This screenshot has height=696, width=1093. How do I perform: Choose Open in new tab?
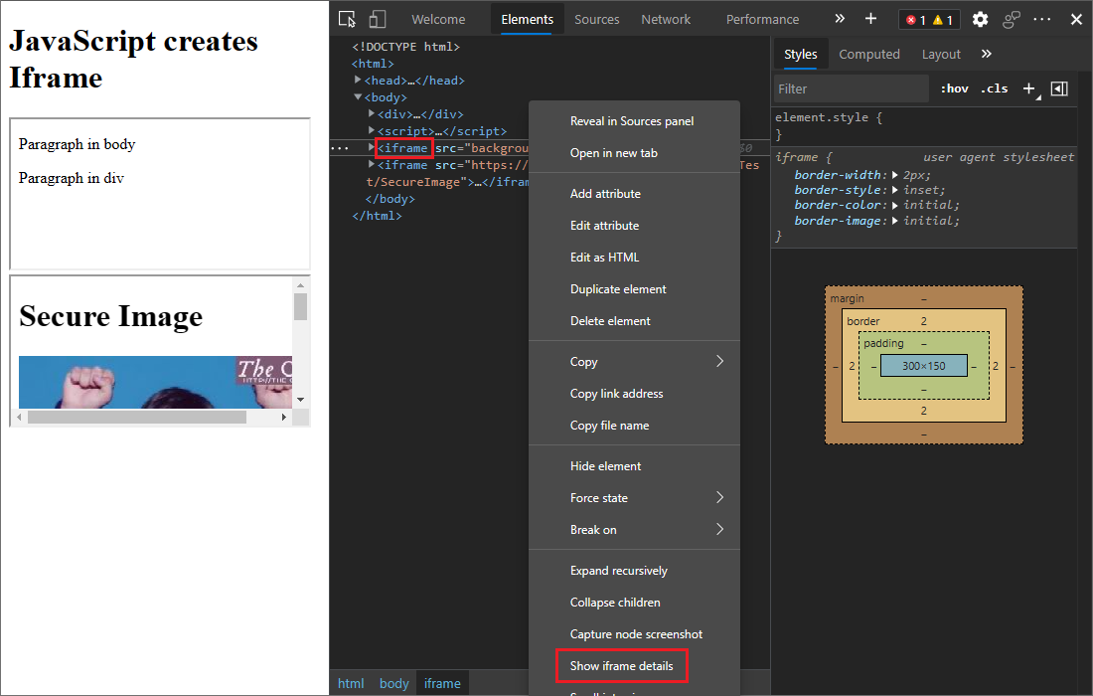point(634,153)
